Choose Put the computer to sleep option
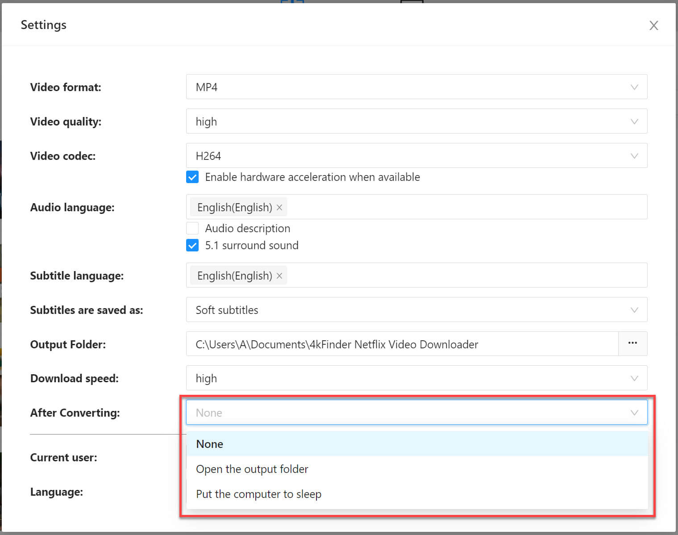This screenshot has height=535, width=678. click(x=417, y=494)
